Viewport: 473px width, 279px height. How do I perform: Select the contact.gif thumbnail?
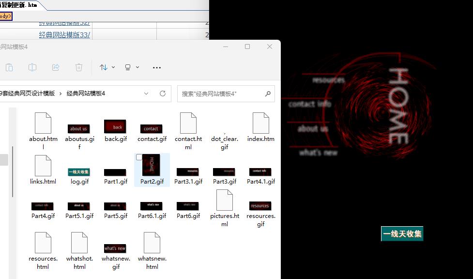click(x=151, y=129)
